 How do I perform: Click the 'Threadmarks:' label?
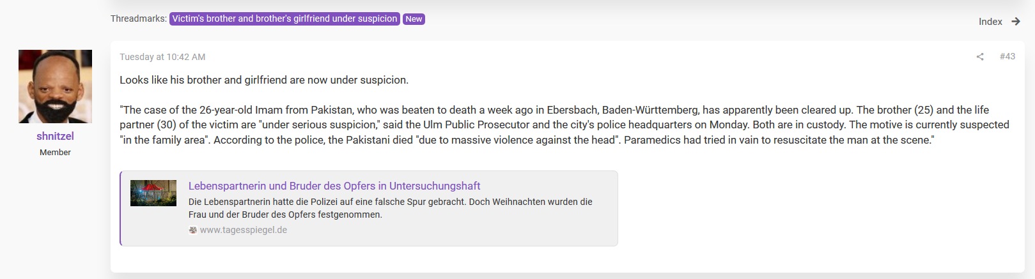pos(139,19)
